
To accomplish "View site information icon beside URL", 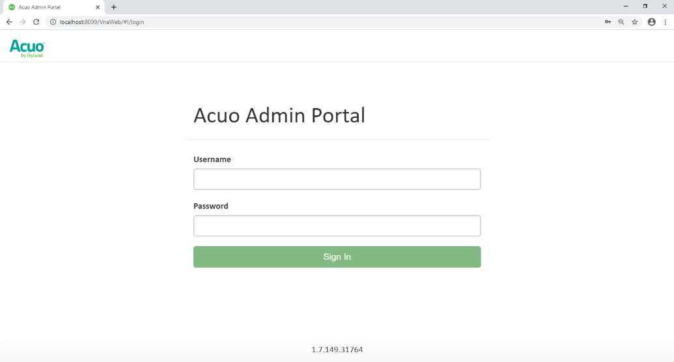I will pos(53,21).
